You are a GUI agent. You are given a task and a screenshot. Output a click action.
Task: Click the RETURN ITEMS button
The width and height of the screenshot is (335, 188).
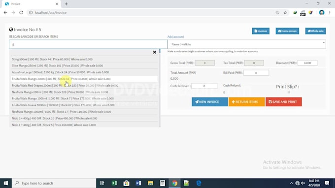(x=246, y=102)
